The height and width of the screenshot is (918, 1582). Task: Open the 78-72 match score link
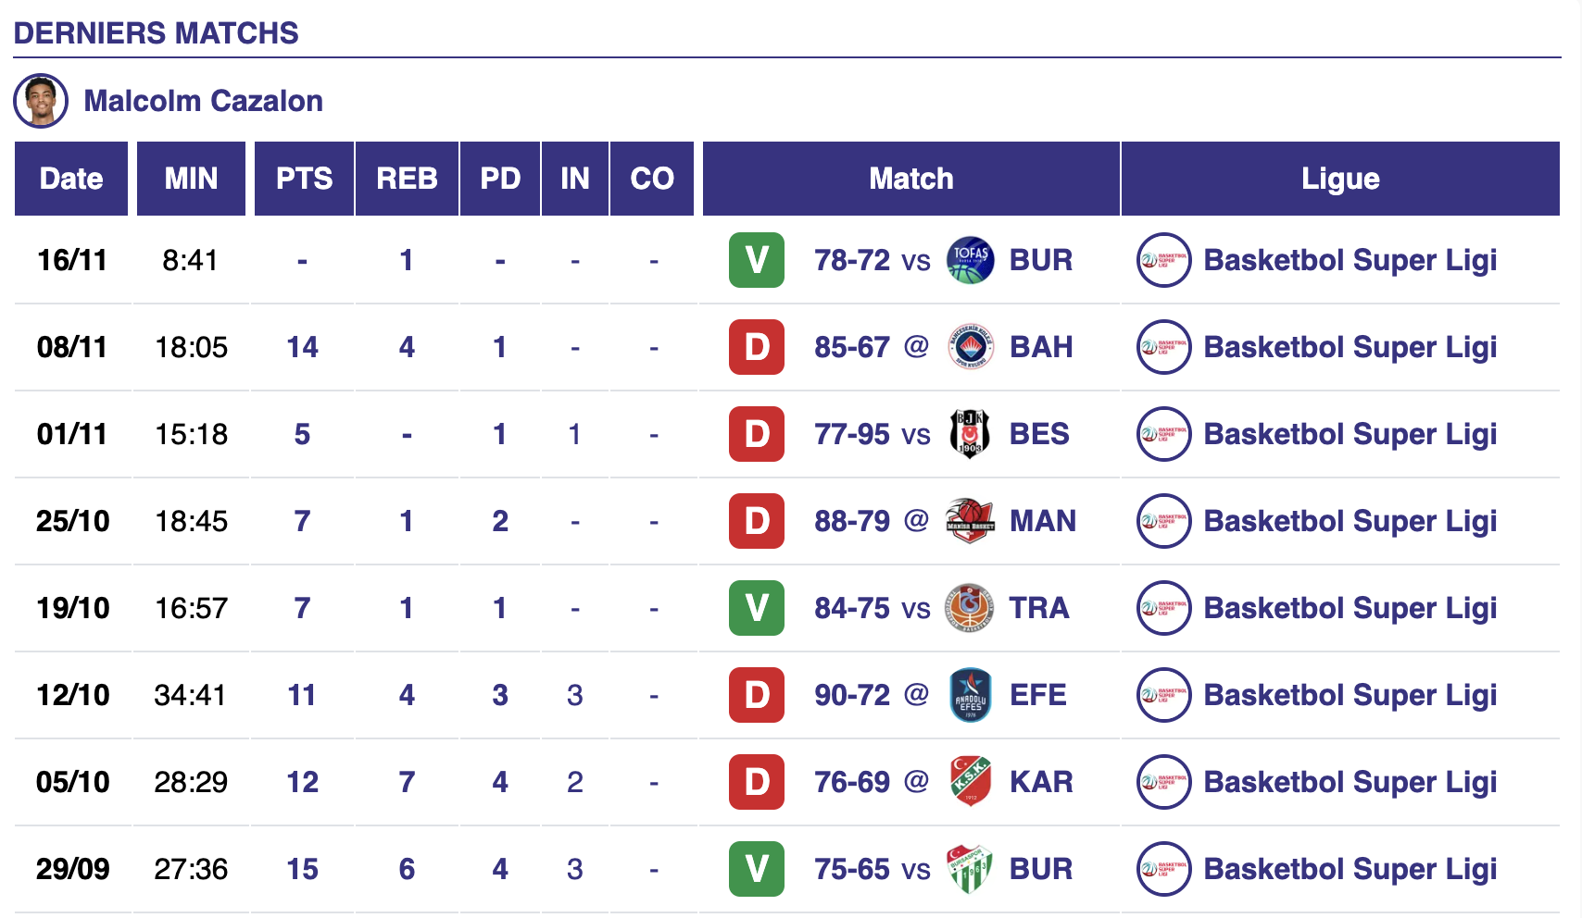(852, 260)
